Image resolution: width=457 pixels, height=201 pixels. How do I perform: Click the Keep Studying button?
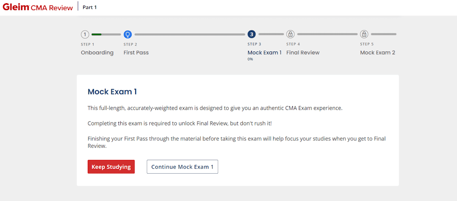pos(111,167)
